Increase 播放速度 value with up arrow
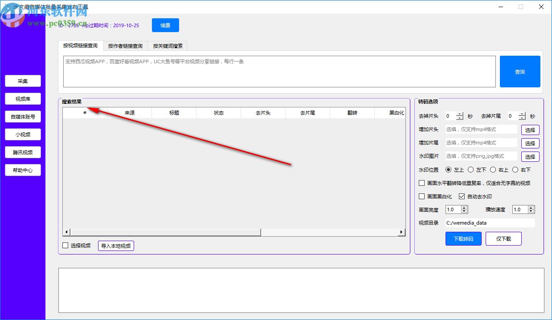 (532, 208)
